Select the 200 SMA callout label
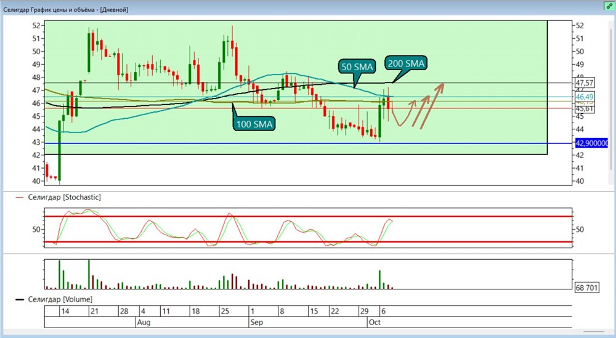The image size is (616, 338). coord(406,63)
